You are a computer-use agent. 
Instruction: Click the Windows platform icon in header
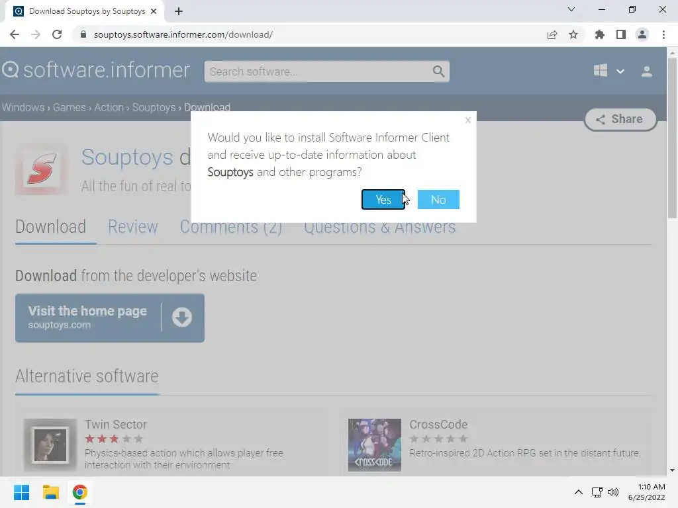[600, 70]
